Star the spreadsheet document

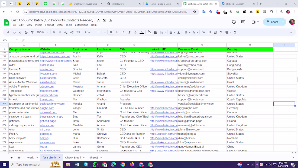click(x=98, y=20)
